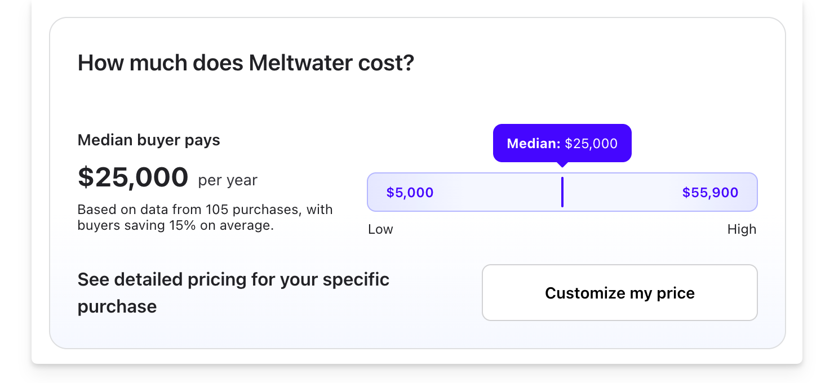This screenshot has height=383, width=834.
Task: Click the How much does Meltwater cost heading
Action: (246, 63)
